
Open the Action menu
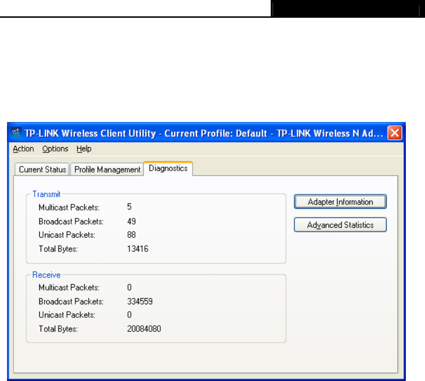point(23,149)
